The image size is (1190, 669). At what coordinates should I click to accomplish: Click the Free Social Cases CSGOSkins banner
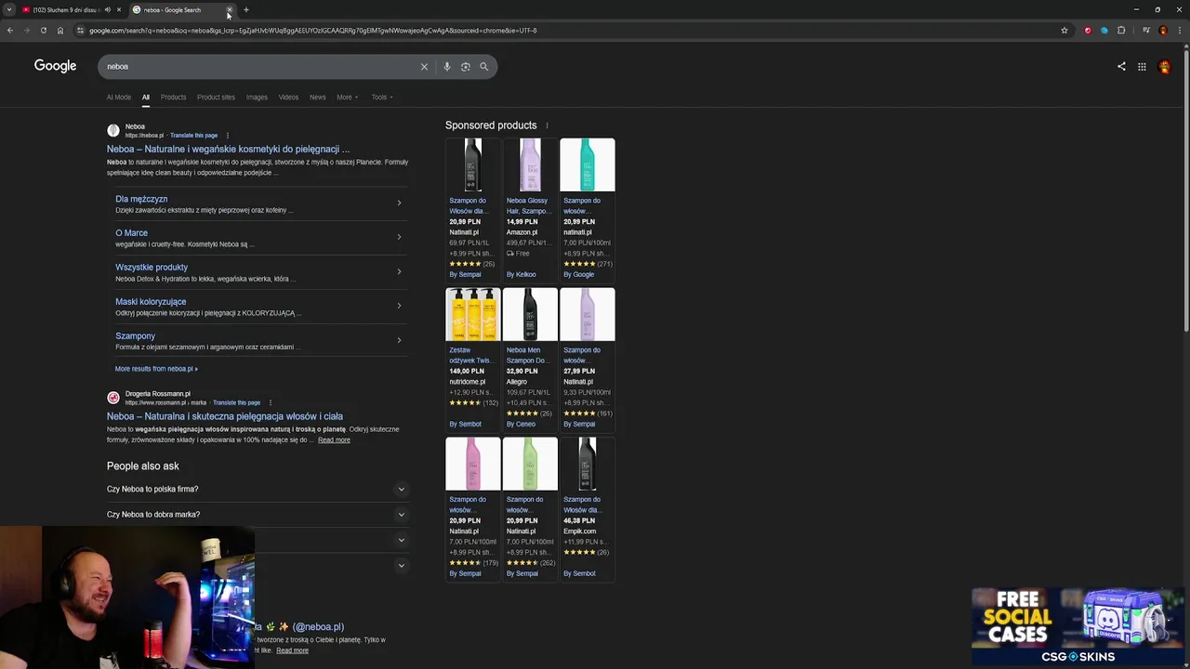tap(1078, 627)
